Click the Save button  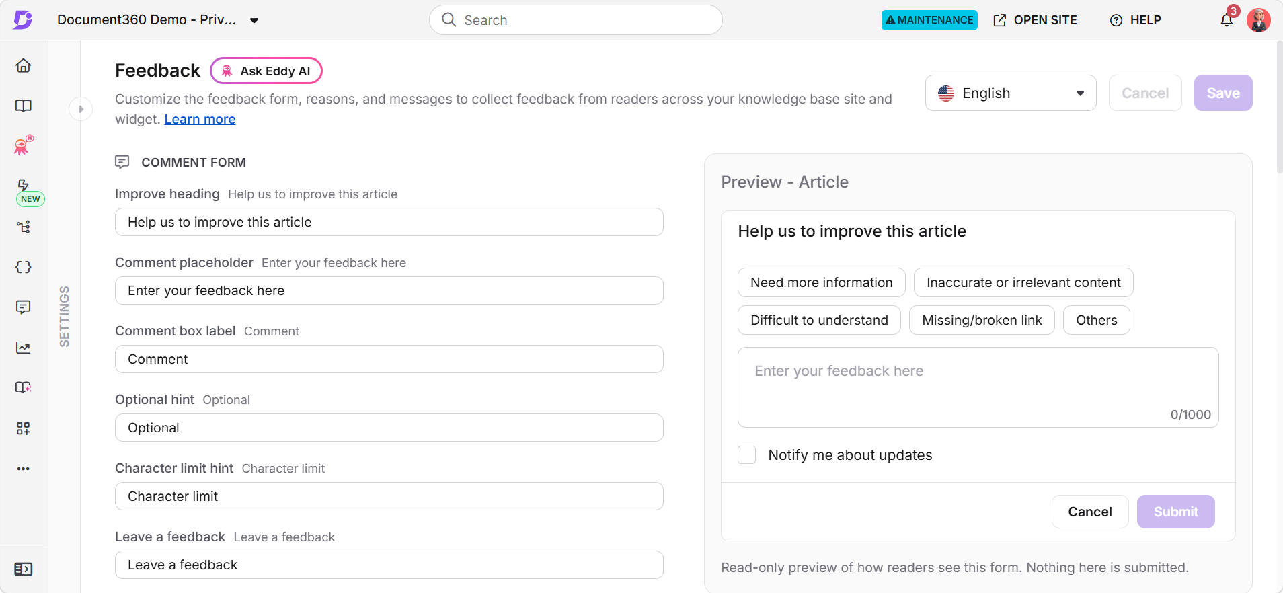pyautogui.click(x=1223, y=93)
